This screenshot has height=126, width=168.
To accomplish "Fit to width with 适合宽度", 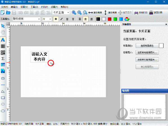I will click(x=95, y=13).
